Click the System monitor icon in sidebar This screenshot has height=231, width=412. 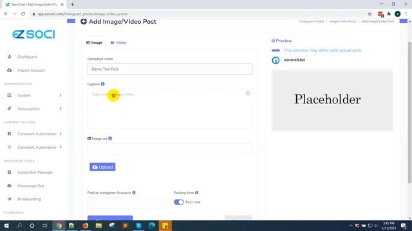click(x=10, y=96)
